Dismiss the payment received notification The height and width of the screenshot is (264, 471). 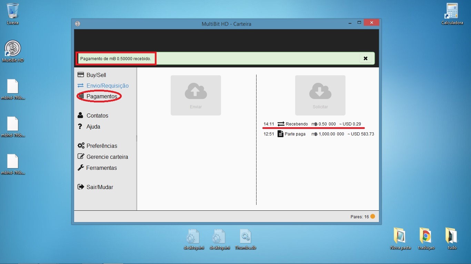365,58
